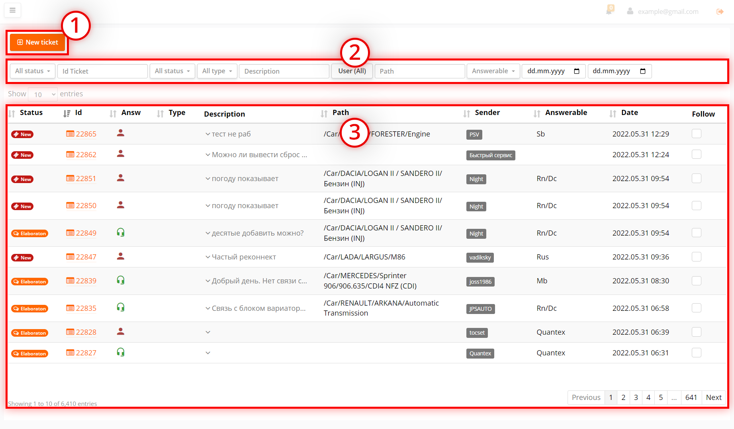
Task: Click the Id Ticket search field
Action: click(102, 71)
